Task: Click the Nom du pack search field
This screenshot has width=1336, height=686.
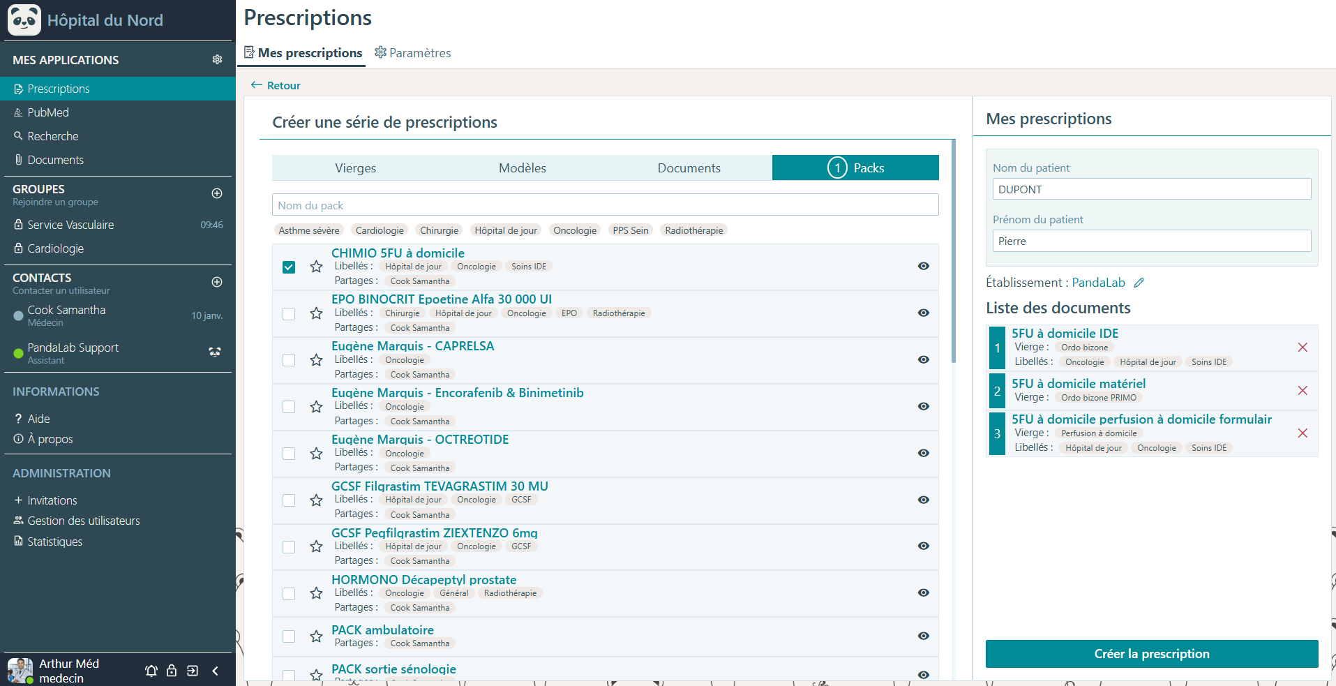Action: click(x=605, y=205)
